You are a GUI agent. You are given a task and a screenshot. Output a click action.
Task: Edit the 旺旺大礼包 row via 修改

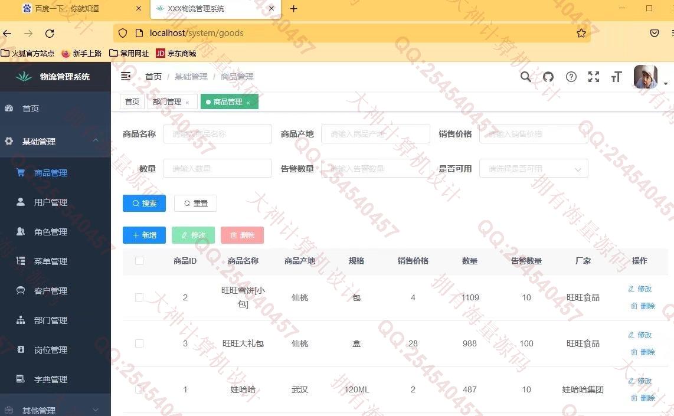pyautogui.click(x=640, y=335)
